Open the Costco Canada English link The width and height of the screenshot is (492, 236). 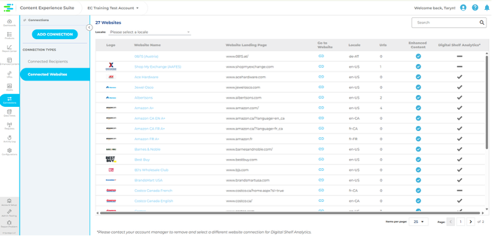[154, 201]
